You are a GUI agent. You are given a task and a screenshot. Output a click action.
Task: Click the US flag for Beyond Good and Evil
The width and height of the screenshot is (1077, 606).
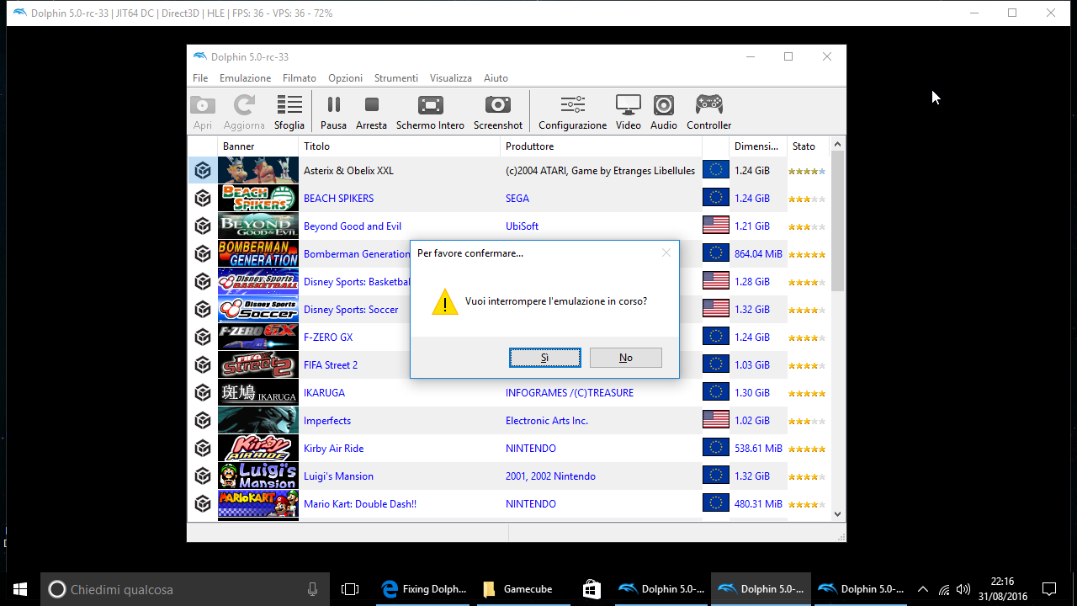[x=716, y=226]
